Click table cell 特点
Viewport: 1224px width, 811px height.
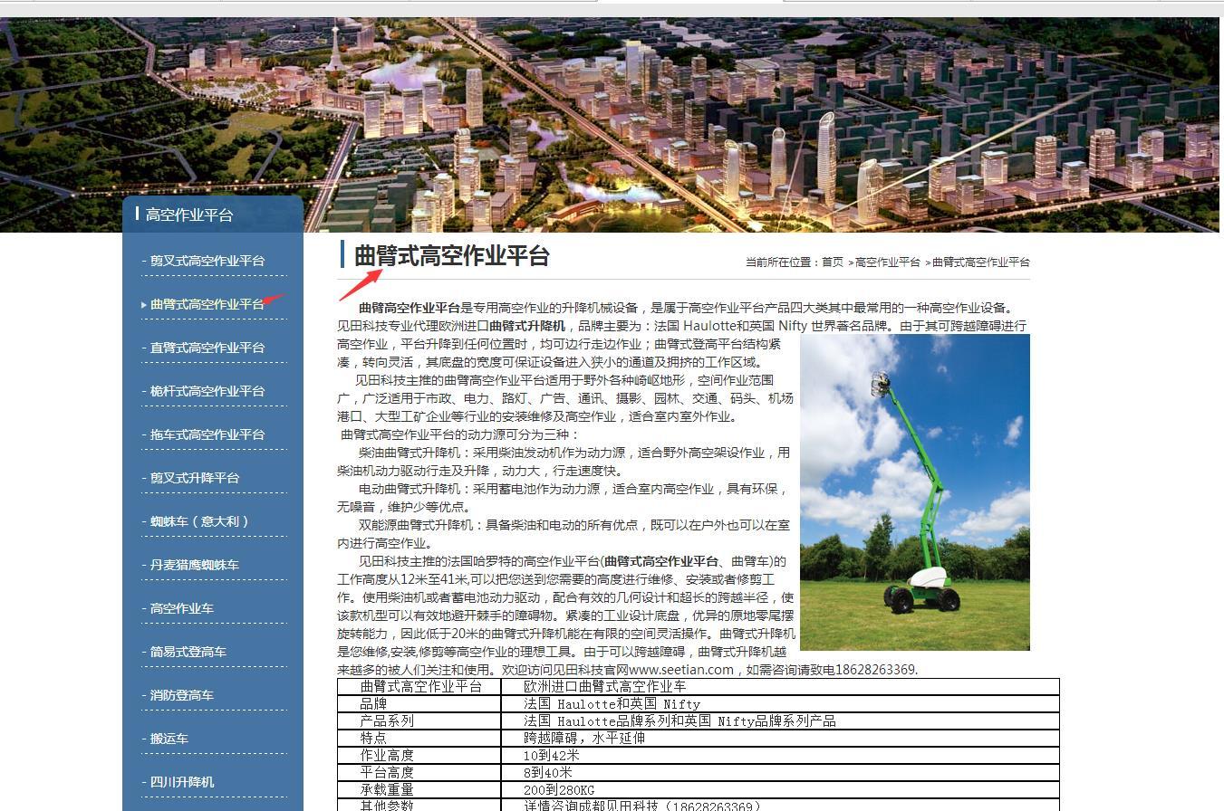pos(419,739)
